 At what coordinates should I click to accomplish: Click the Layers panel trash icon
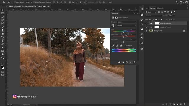(184, 104)
